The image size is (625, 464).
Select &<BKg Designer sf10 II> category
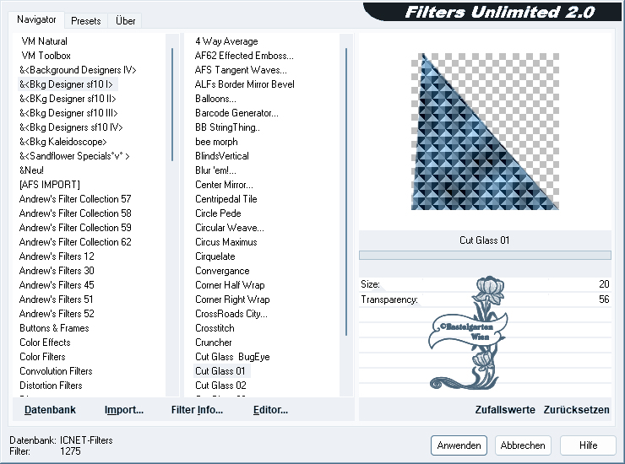pos(68,99)
